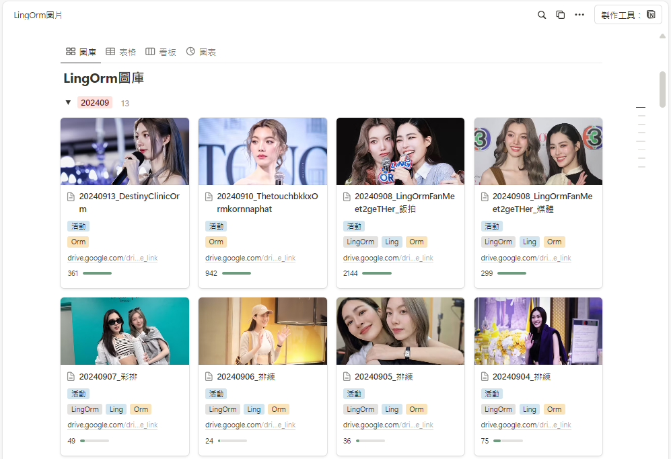Click the 75 count progress bar

click(508, 441)
